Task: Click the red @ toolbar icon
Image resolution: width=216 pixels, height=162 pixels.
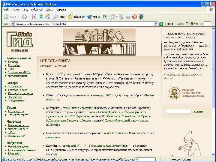Action: 134,17
